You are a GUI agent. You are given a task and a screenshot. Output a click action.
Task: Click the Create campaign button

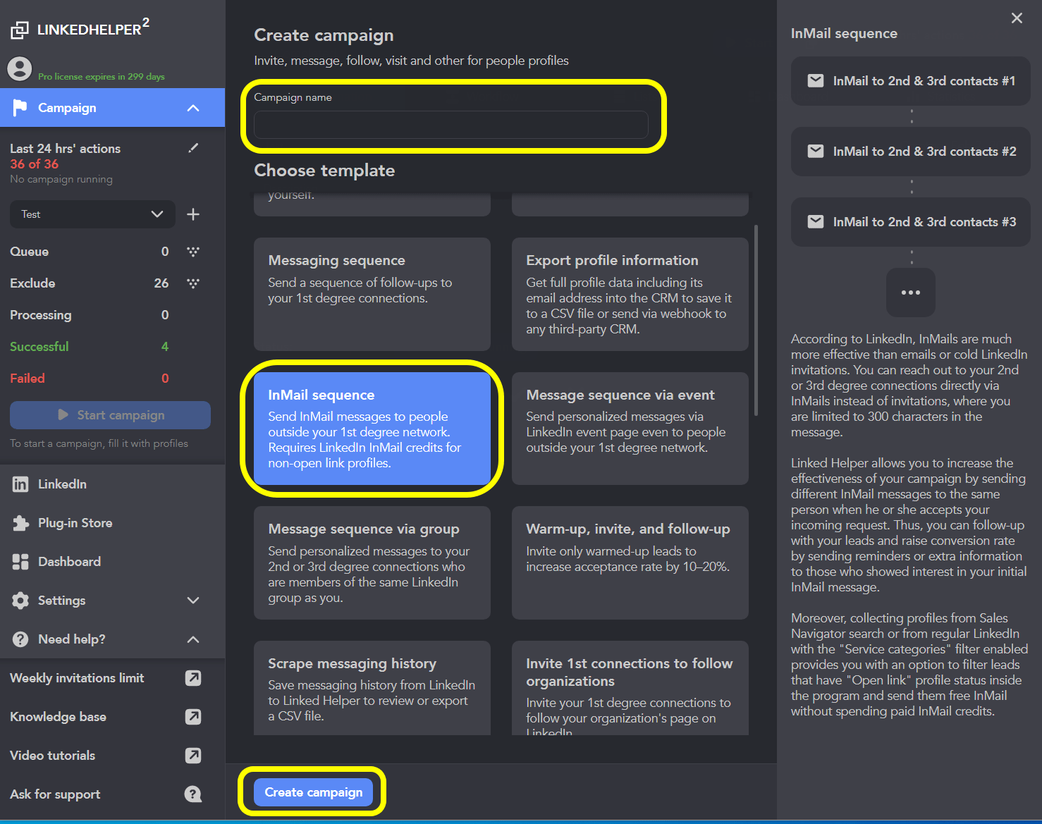click(x=313, y=792)
